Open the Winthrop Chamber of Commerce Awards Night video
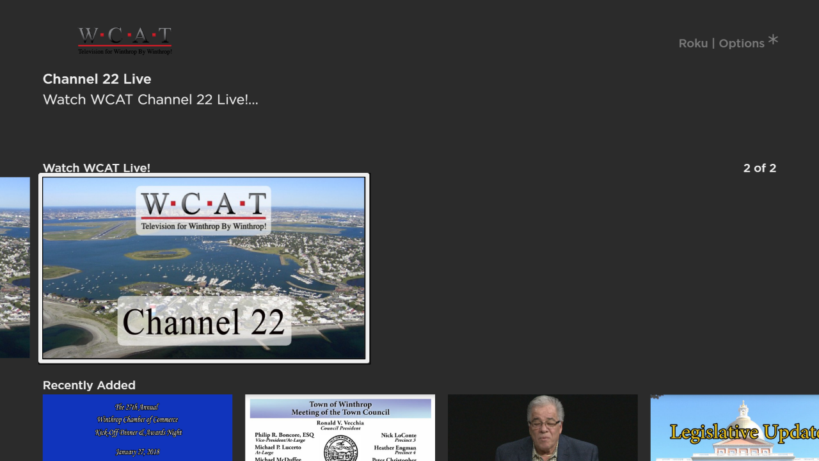Image resolution: width=819 pixels, height=461 pixels. [138, 428]
